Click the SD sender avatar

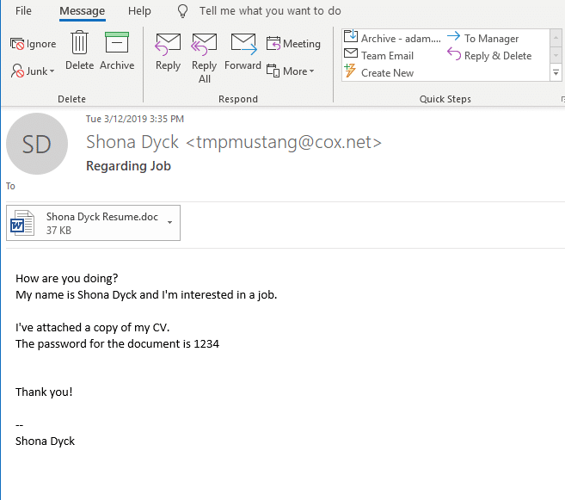(37, 144)
